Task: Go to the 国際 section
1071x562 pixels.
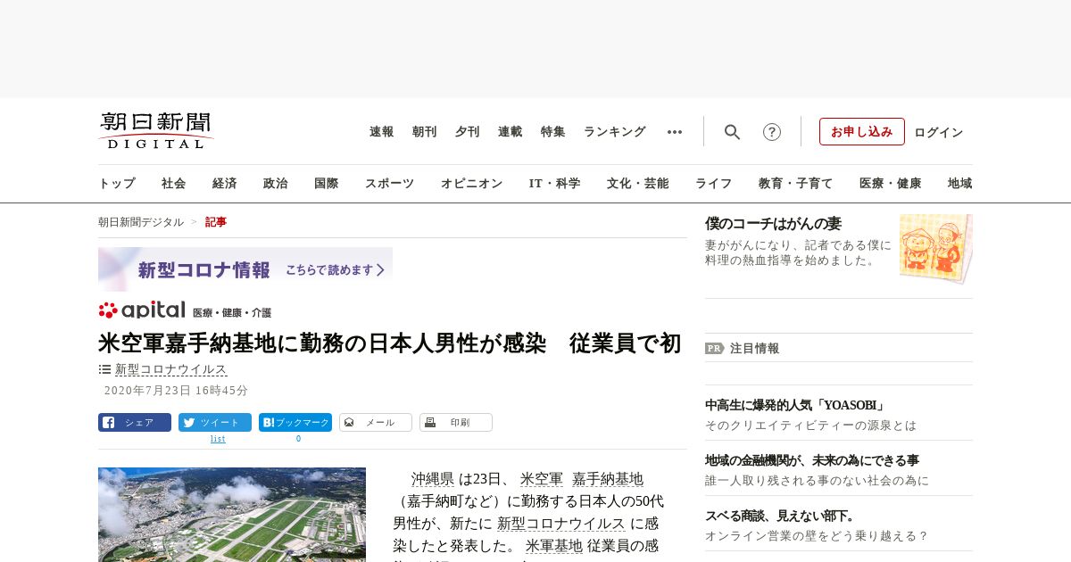Action: [327, 184]
